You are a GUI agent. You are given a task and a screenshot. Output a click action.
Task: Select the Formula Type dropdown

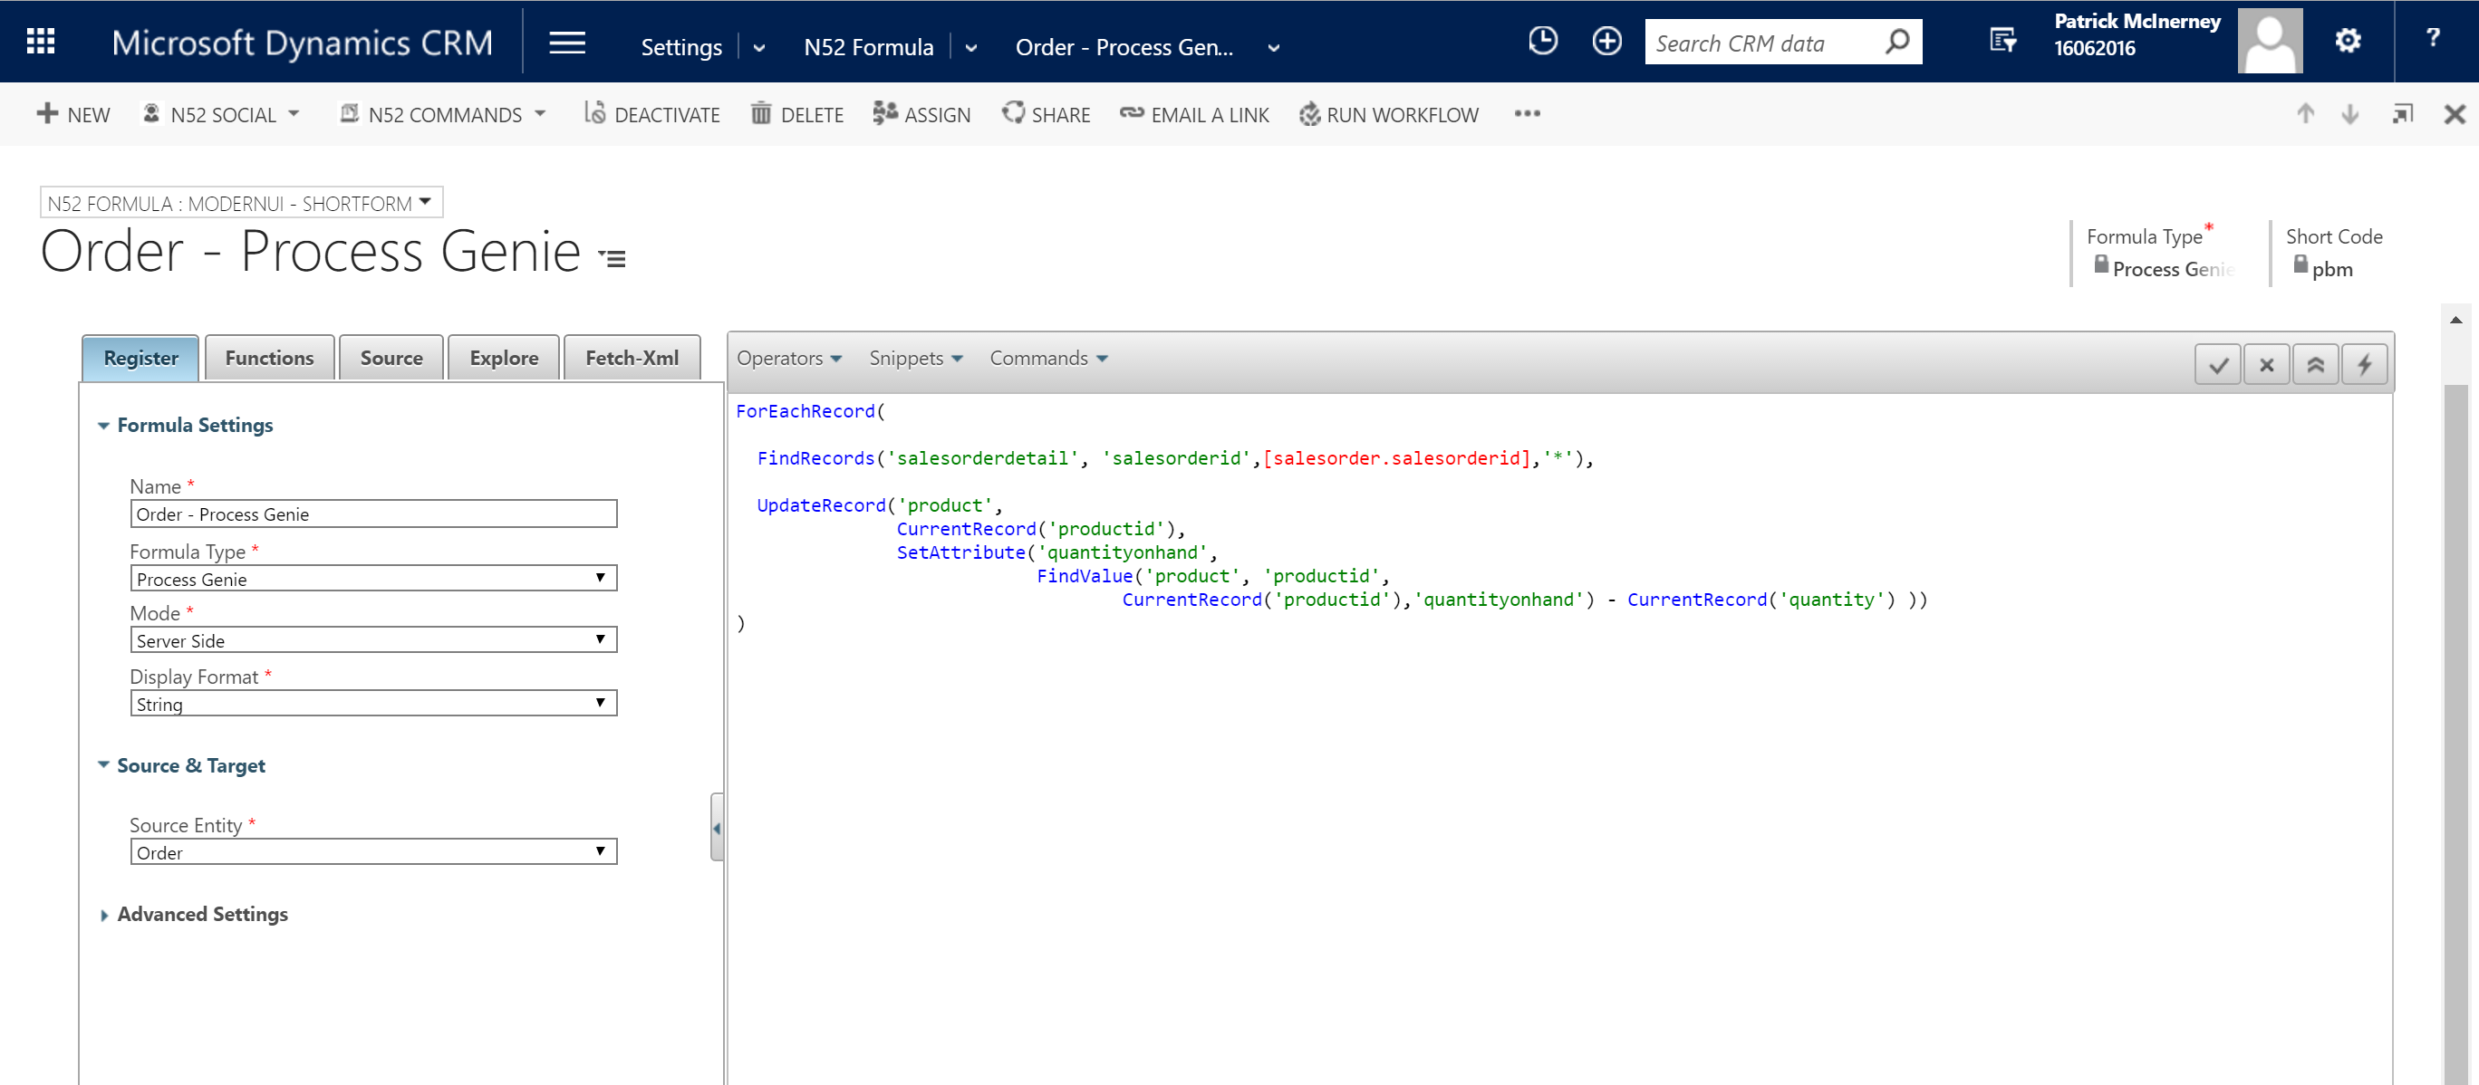371,578
